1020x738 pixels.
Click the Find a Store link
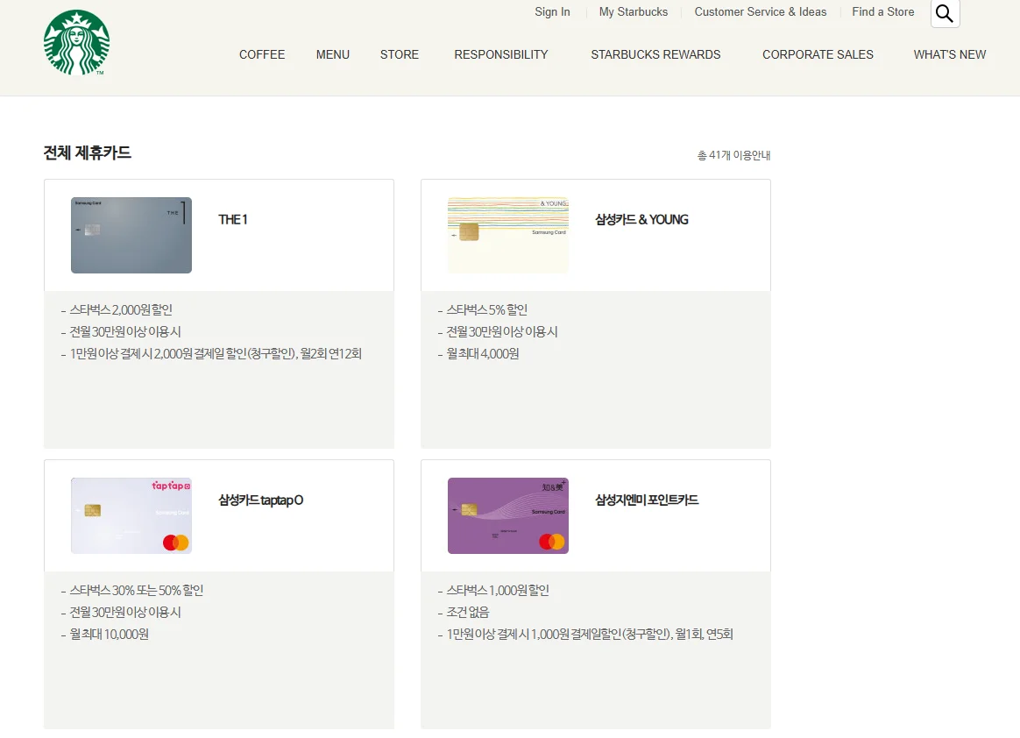click(x=882, y=12)
